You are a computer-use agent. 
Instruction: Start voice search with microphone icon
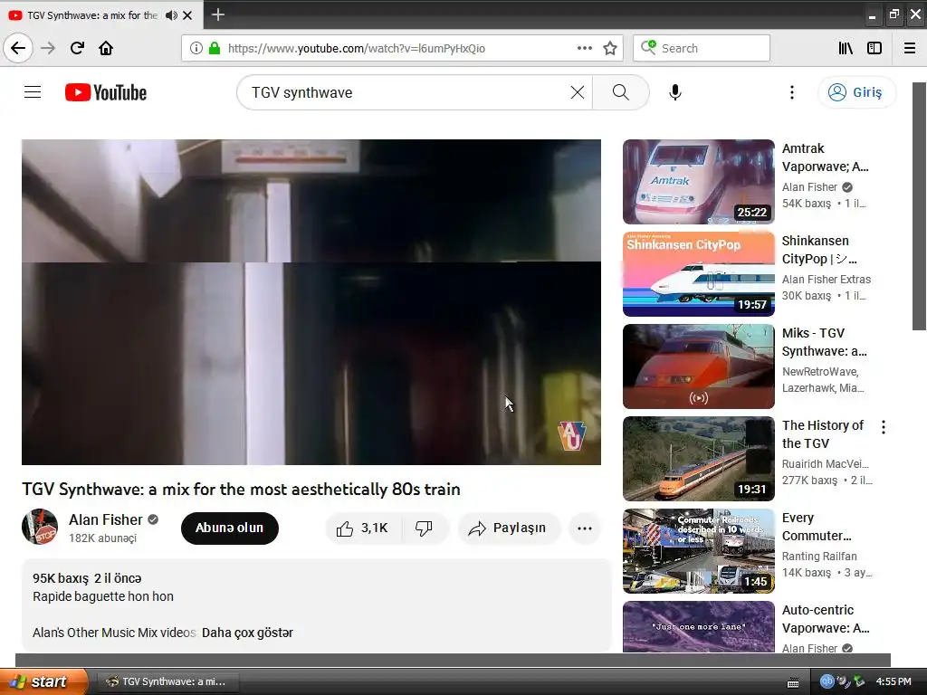click(x=675, y=92)
